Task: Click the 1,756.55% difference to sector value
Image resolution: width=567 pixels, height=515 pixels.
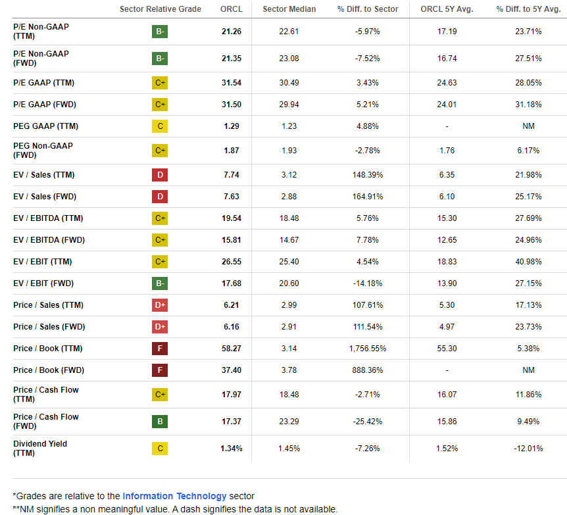Action: click(x=368, y=349)
